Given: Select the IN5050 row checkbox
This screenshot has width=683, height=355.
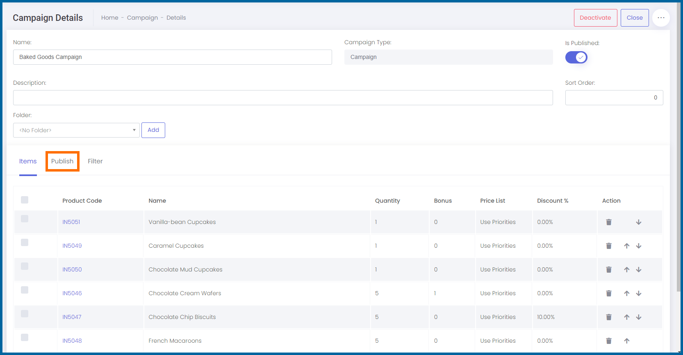Looking at the screenshot, I should click(x=25, y=266).
